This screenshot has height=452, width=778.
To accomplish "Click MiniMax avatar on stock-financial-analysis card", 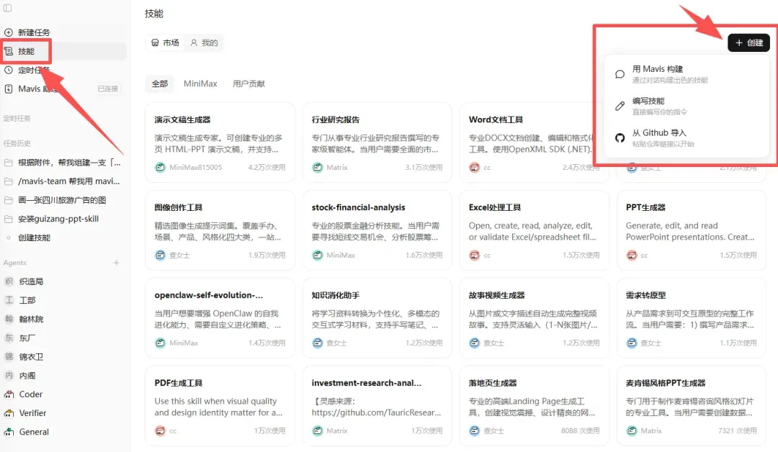I will point(317,256).
